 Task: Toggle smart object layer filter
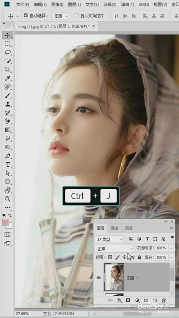163,239
